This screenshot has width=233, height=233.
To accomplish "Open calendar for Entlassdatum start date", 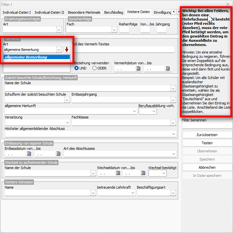I will tap(28, 154).
